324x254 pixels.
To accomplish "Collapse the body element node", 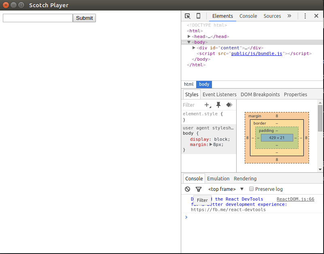I will click(x=189, y=42).
